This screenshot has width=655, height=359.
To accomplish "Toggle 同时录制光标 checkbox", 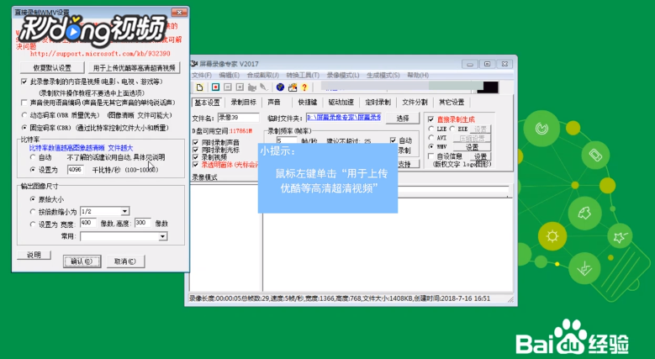I will pos(196,150).
